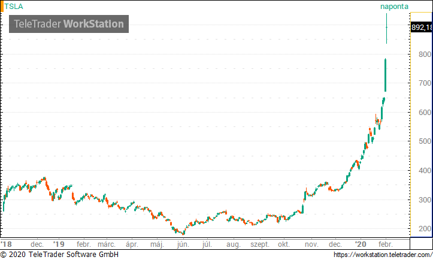
Task: Click the 800 price axis label
Action: click(425, 54)
